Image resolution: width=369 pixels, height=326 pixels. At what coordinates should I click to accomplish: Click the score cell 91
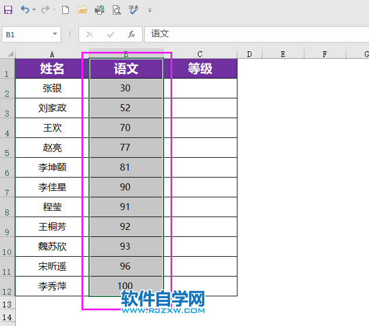(126, 207)
